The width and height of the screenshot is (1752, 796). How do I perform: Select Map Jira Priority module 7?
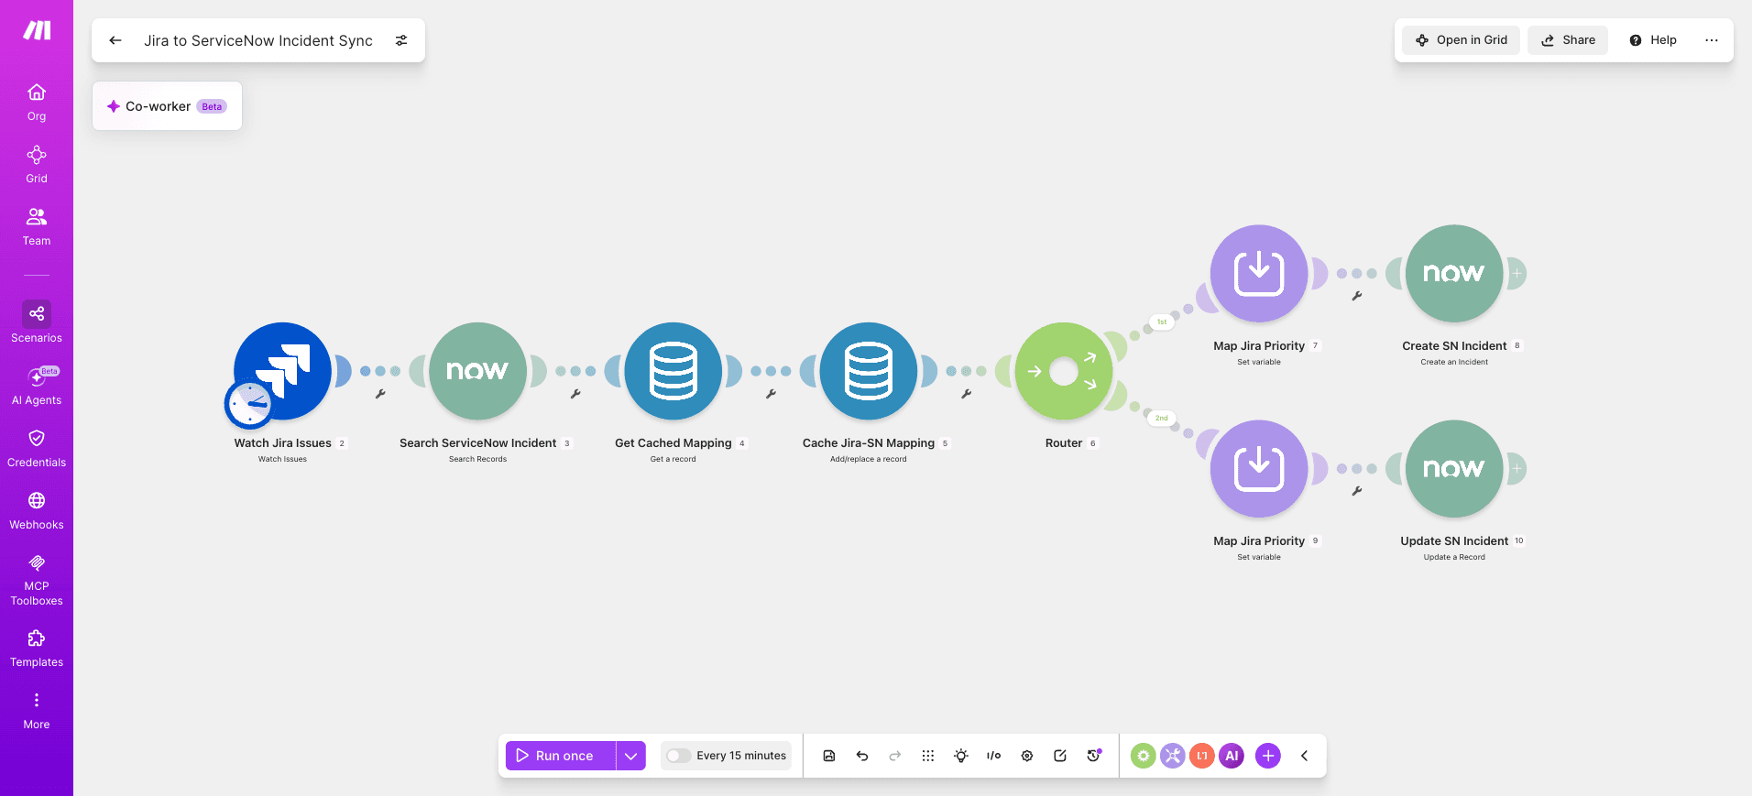coord(1259,273)
